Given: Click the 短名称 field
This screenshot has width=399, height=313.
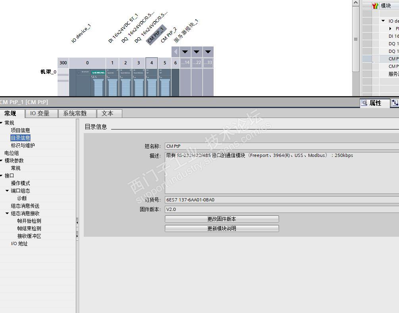Looking at the screenshot, I should (282, 146).
